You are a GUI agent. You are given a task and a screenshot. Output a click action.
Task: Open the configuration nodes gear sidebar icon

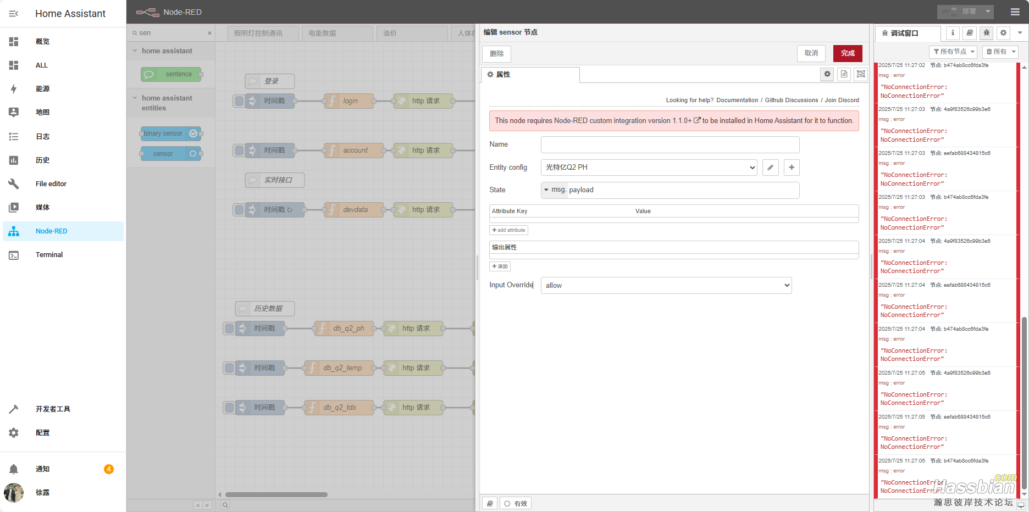point(1003,33)
